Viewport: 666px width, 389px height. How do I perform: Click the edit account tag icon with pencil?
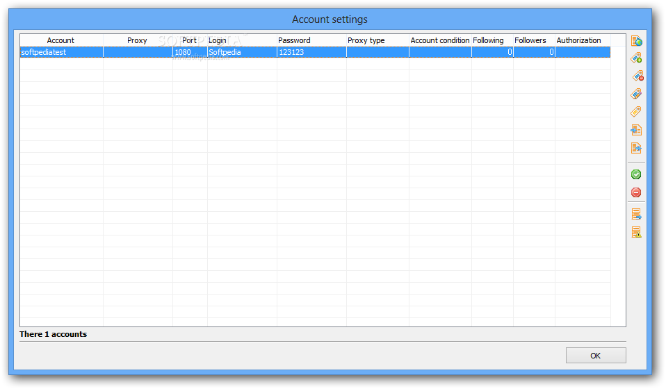636,94
